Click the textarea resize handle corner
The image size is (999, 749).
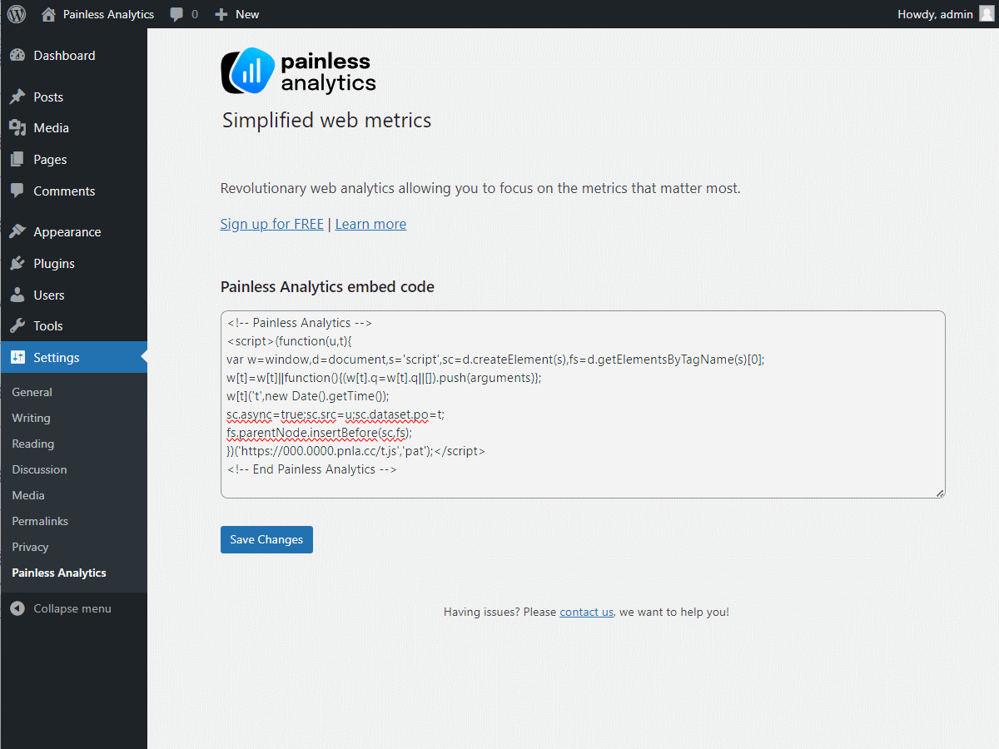click(940, 494)
